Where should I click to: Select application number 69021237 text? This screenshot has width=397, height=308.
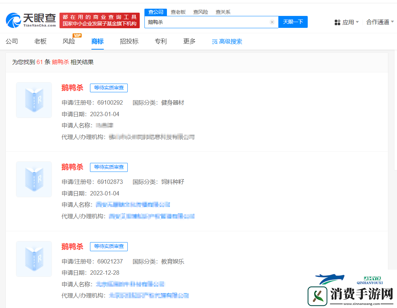tap(110, 262)
